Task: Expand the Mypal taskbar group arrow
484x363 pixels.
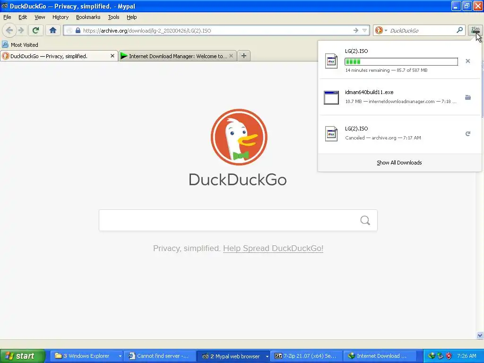Action: coord(267,356)
